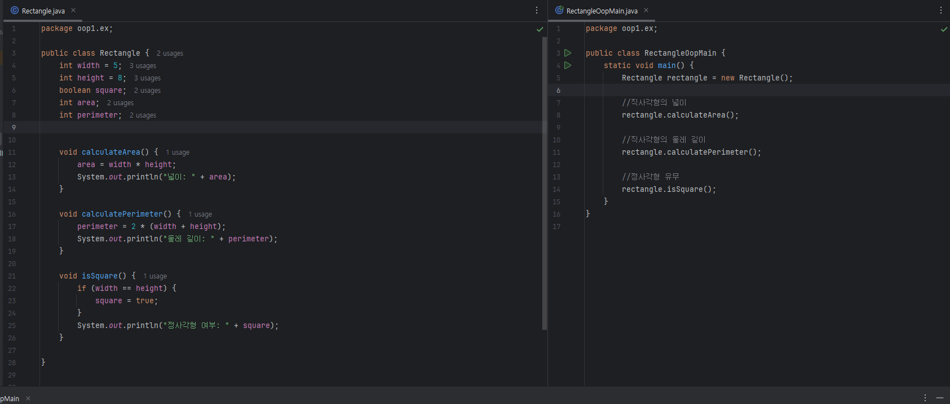Click green checkmark inspection icon in Rectangle.java
The height and width of the screenshot is (404, 950).
[540, 29]
